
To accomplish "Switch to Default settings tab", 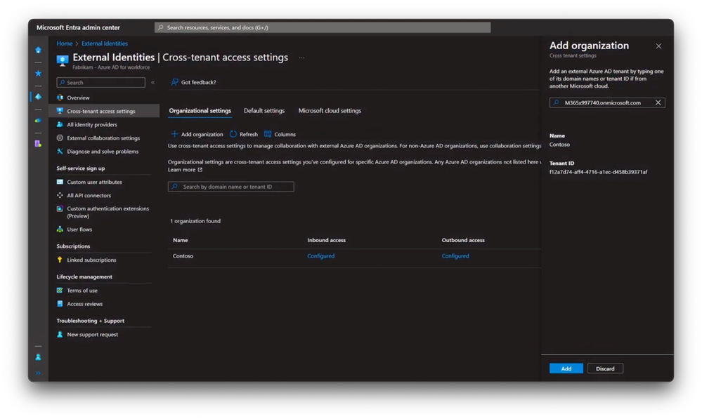I will click(x=264, y=110).
